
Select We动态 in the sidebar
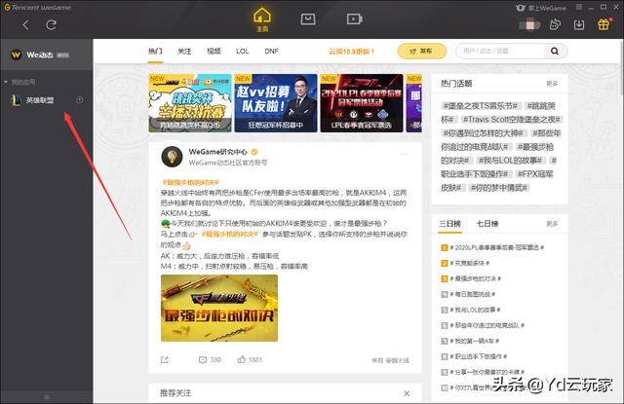click(x=47, y=55)
